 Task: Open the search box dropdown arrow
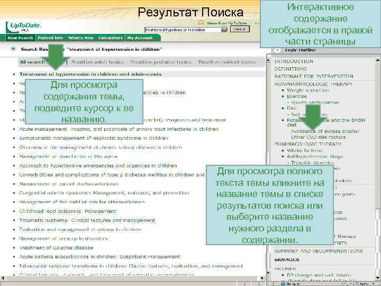(x=224, y=30)
